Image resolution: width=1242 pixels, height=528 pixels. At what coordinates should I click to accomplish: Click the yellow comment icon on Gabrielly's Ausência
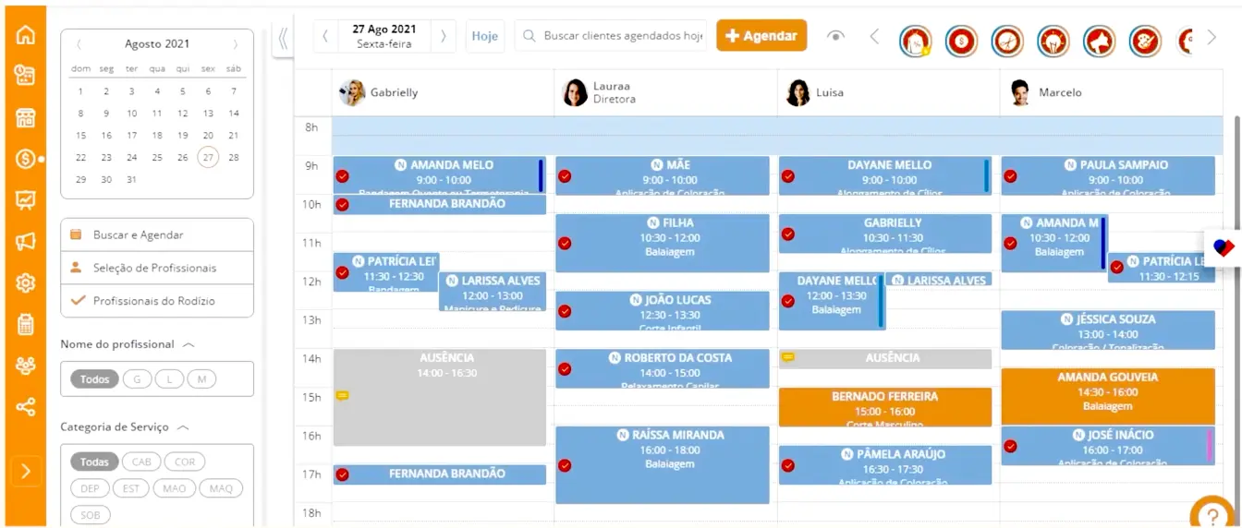(342, 395)
